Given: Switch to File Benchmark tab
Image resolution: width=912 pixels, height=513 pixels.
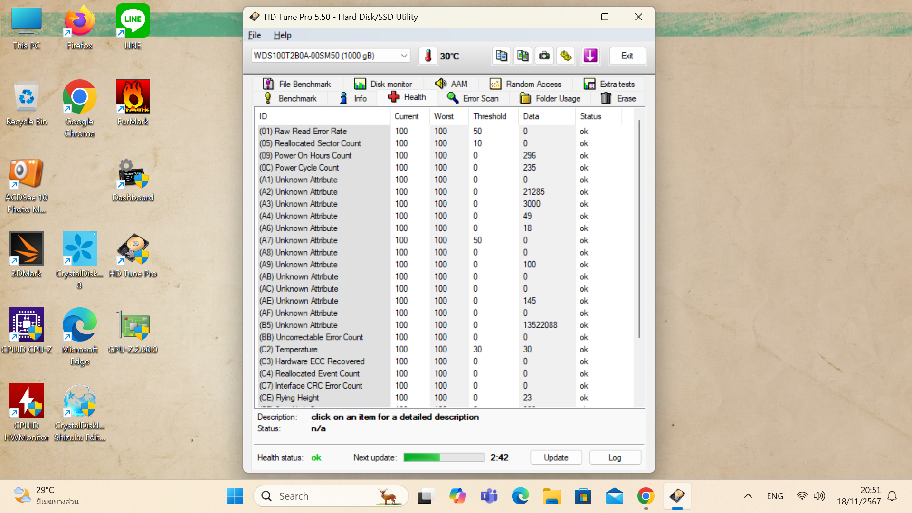Looking at the screenshot, I should point(297,84).
